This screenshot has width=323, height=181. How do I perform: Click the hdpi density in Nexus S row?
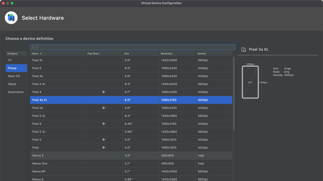click(201, 155)
